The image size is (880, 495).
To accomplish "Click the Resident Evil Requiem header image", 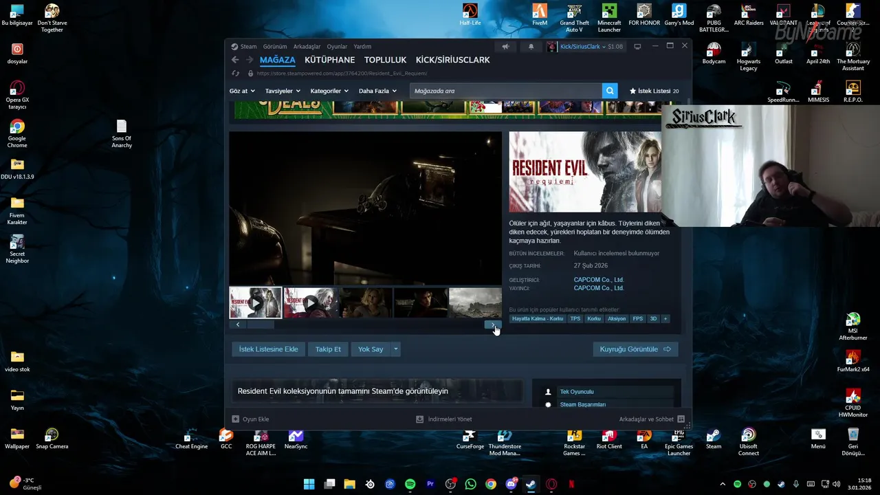I will (585, 172).
